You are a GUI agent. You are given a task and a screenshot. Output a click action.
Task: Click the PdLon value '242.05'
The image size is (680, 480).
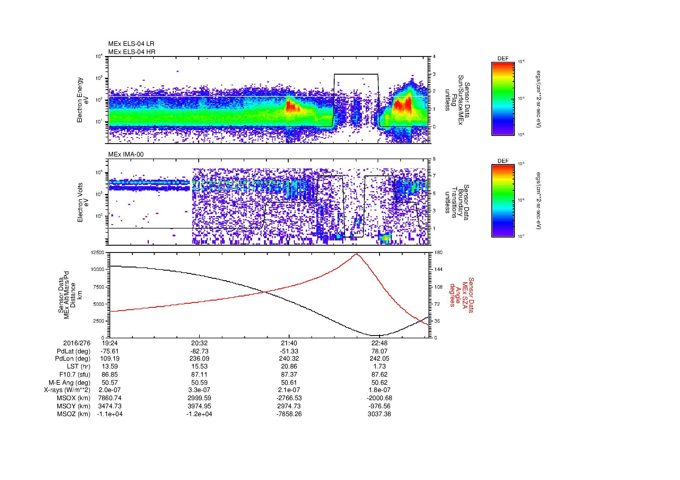click(379, 359)
